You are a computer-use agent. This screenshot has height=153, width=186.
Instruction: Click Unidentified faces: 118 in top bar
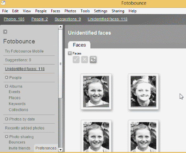(107, 19)
